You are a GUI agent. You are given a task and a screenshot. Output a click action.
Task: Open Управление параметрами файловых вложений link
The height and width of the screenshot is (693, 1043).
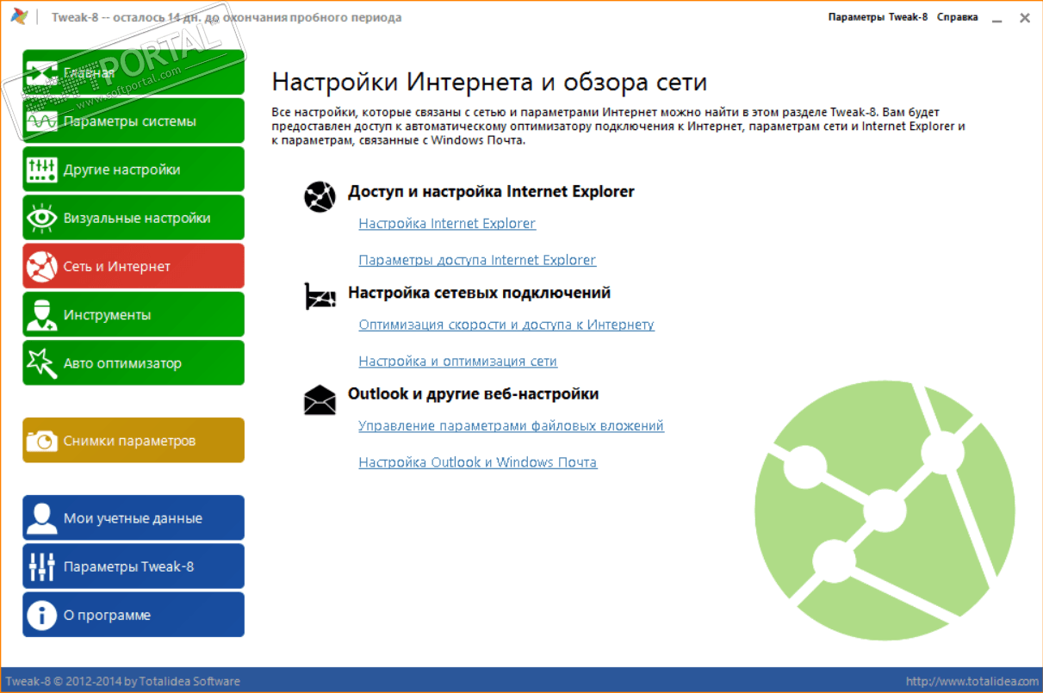point(512,426)
